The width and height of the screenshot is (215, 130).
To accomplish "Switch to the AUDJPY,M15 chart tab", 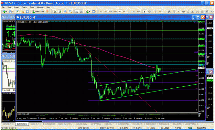I will coord(190,124).
